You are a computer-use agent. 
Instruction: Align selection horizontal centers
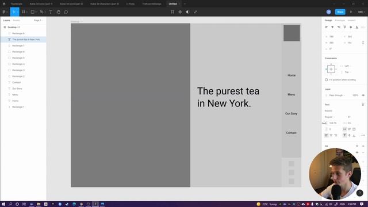[332, 27]
